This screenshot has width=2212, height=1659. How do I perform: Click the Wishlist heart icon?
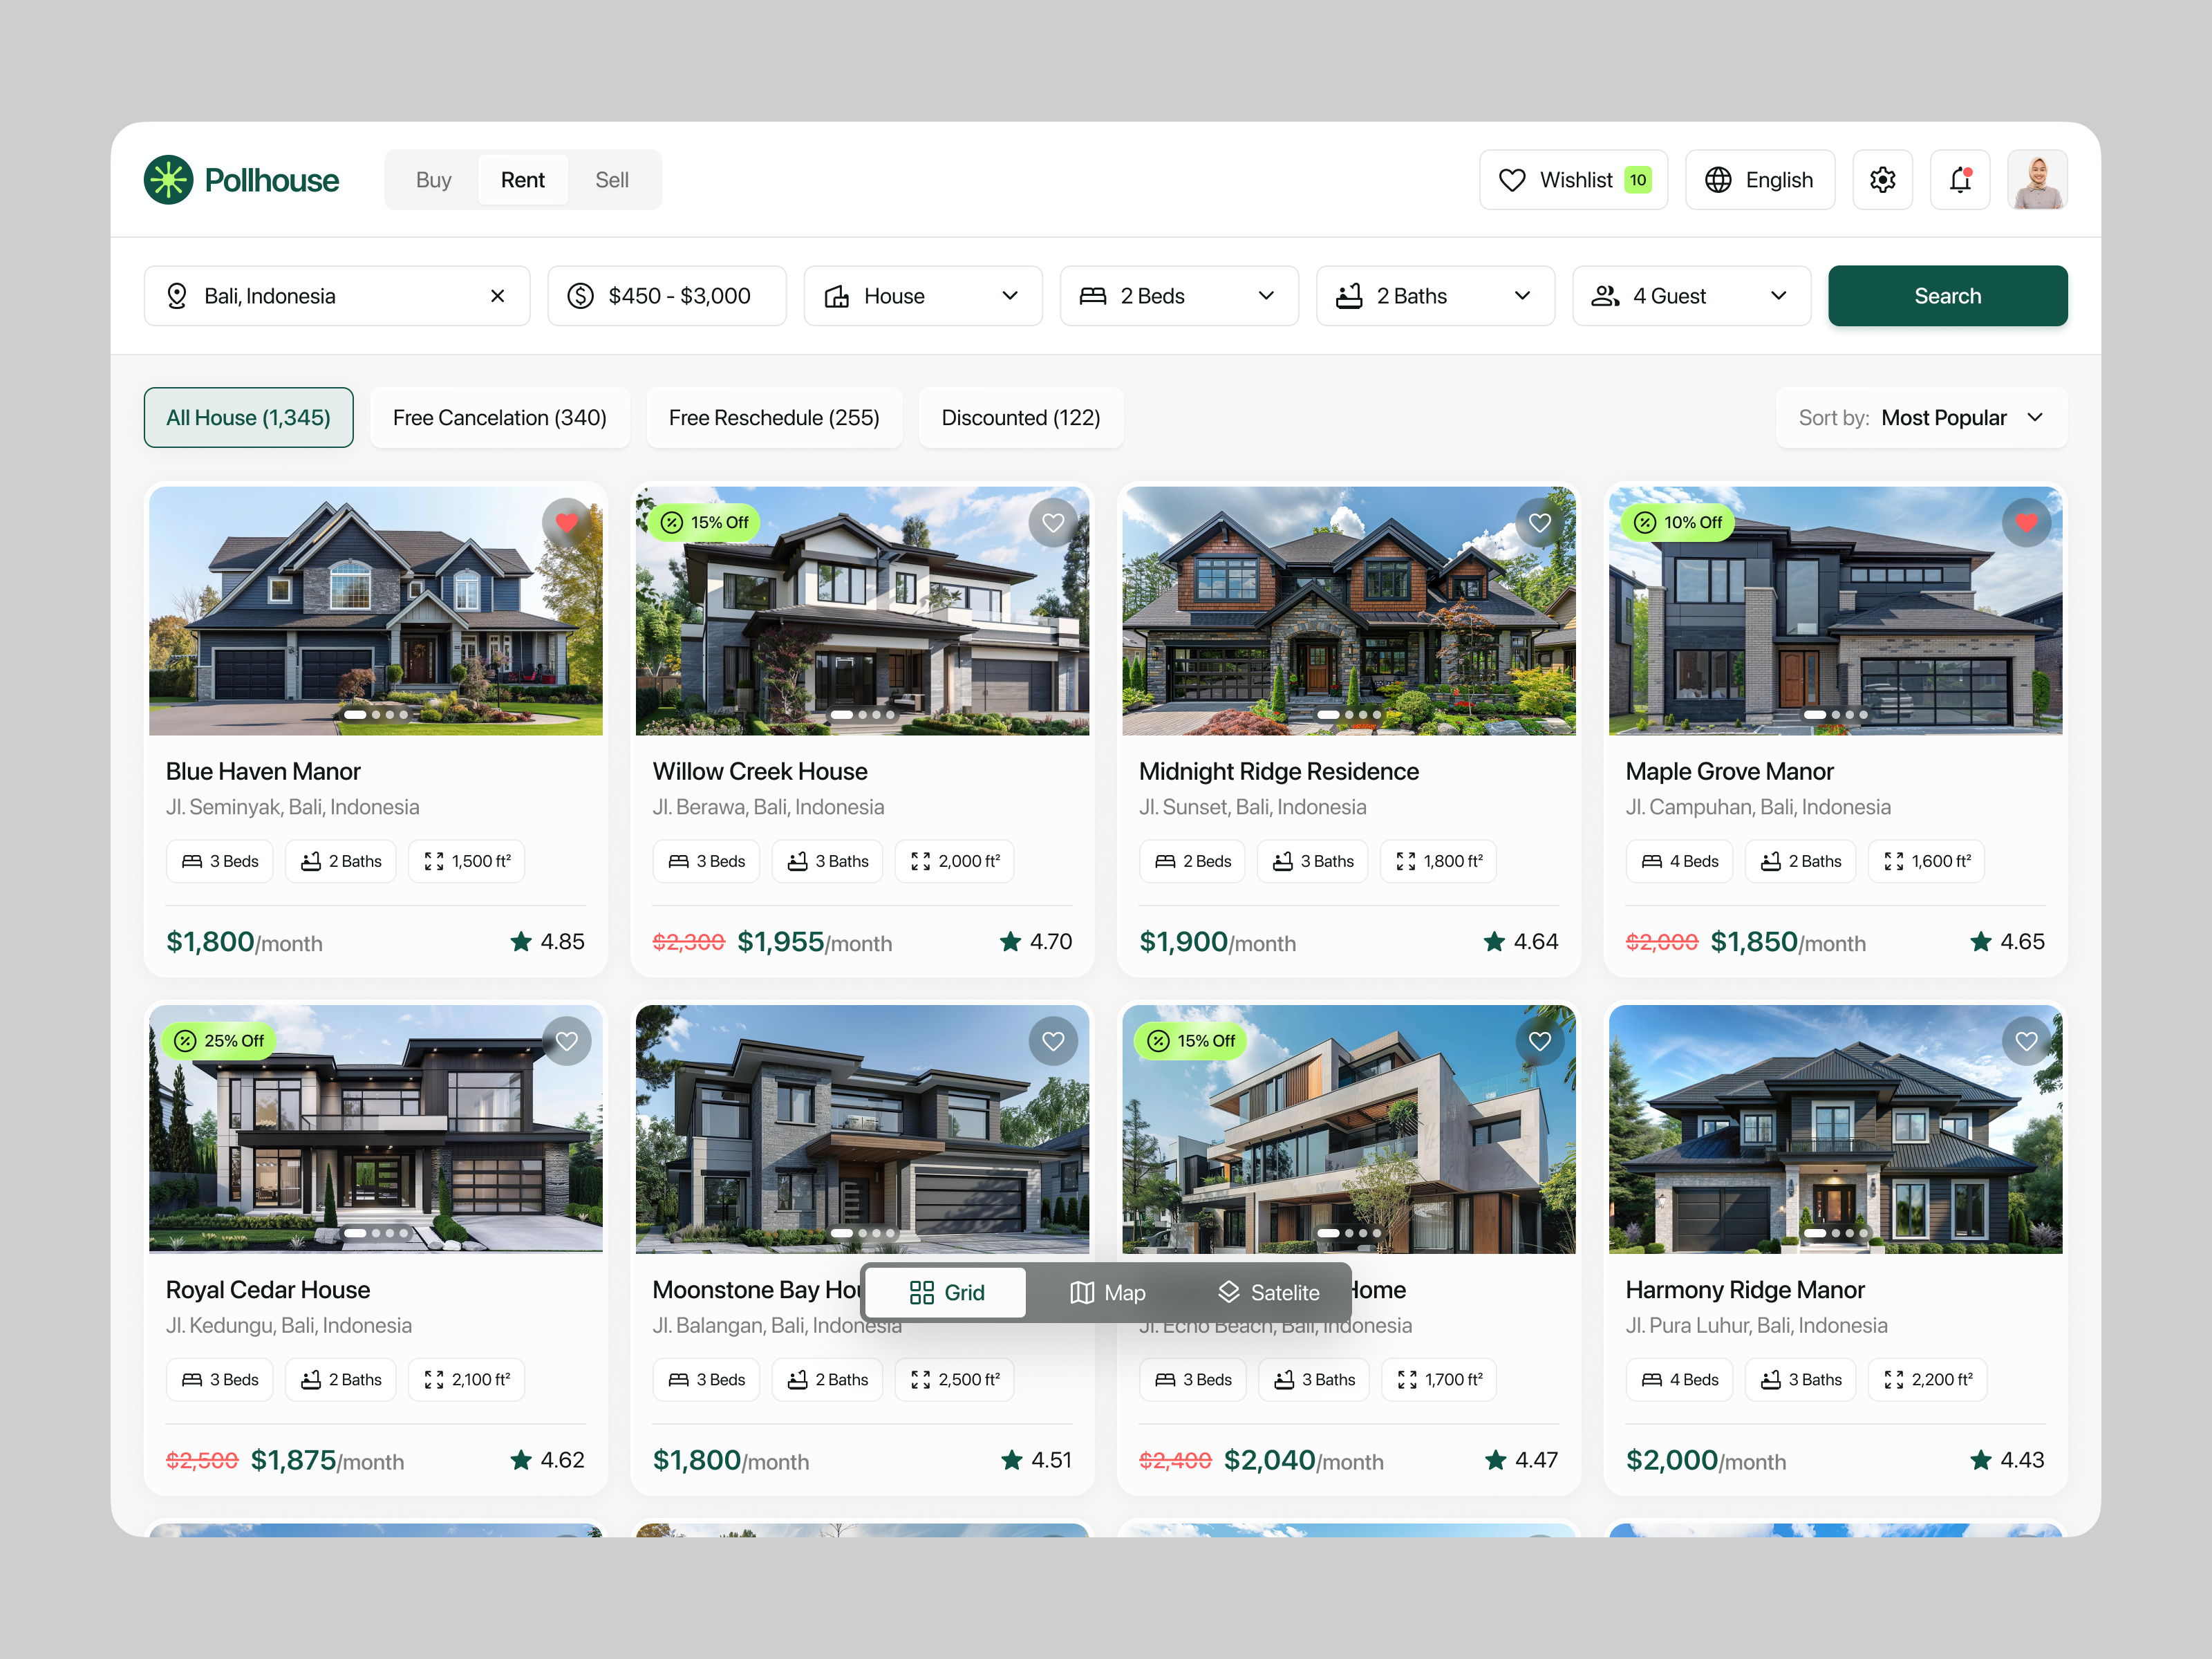[x=1512, y=180]
